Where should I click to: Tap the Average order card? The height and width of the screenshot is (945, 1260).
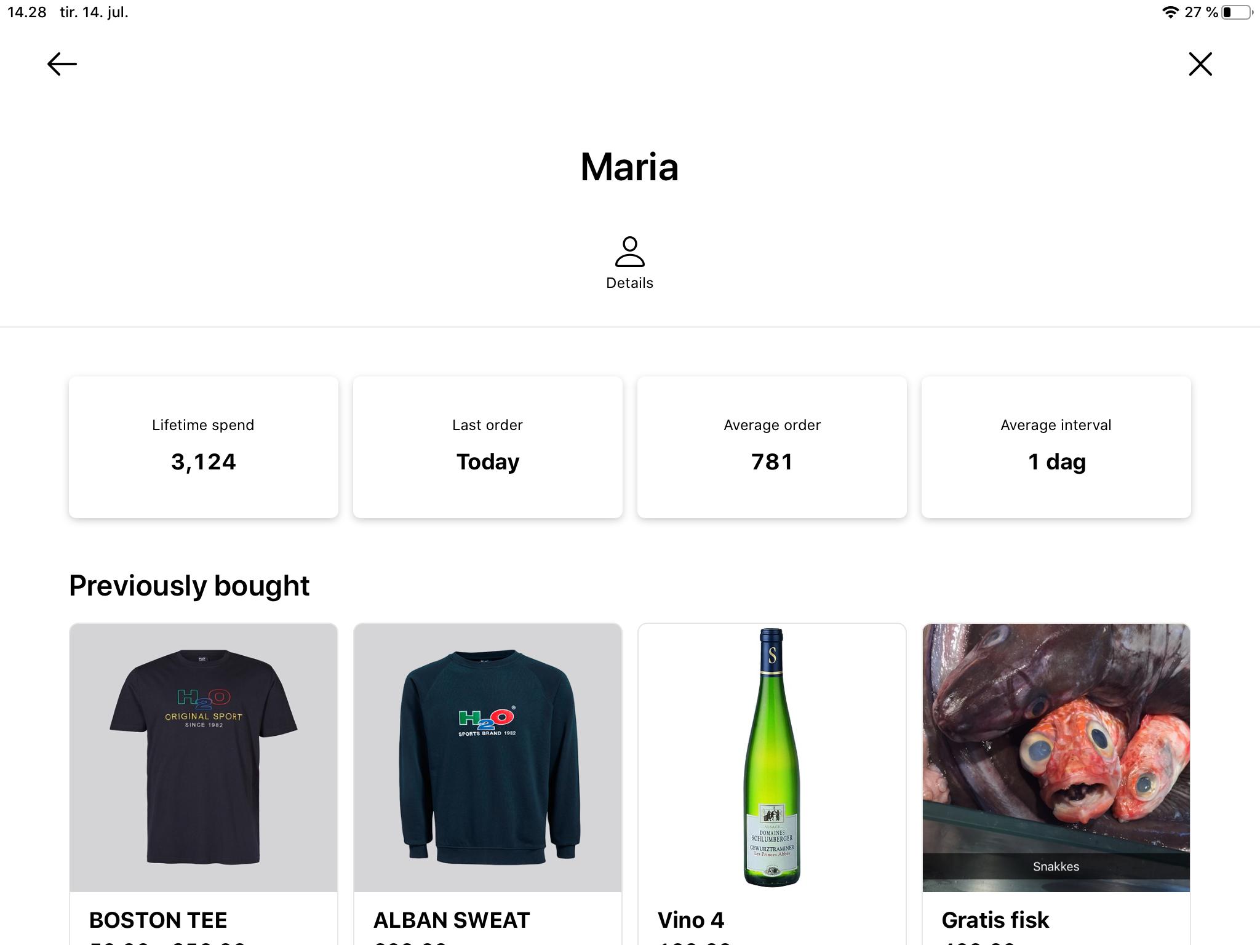tap(772, 447)
